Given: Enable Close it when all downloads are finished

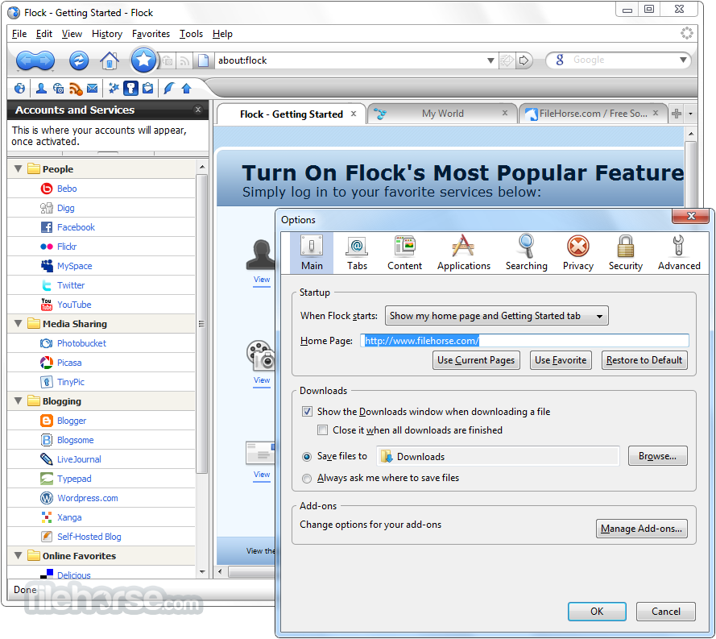Looking at the screenshot, I should click(322, 429).
